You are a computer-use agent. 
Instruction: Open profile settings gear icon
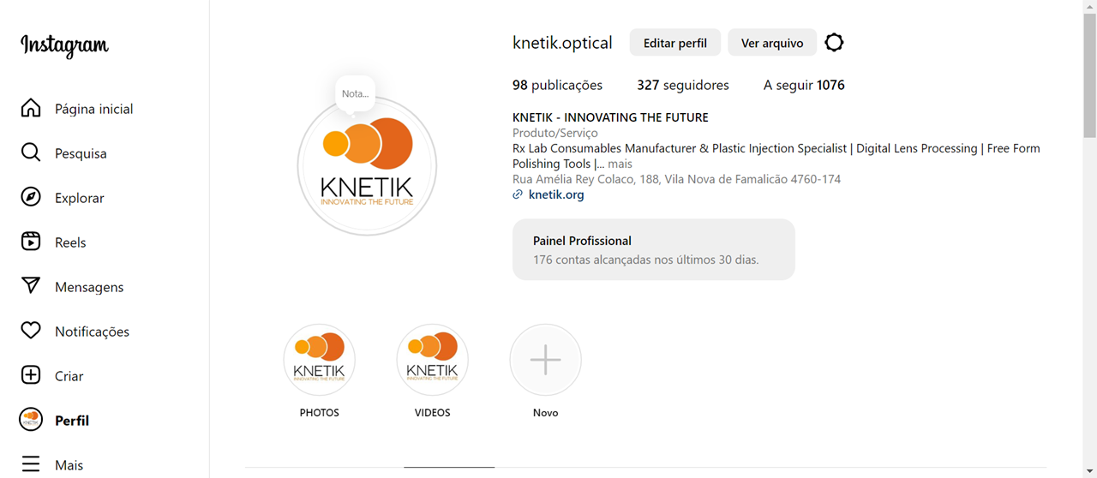tap(834, 43)
